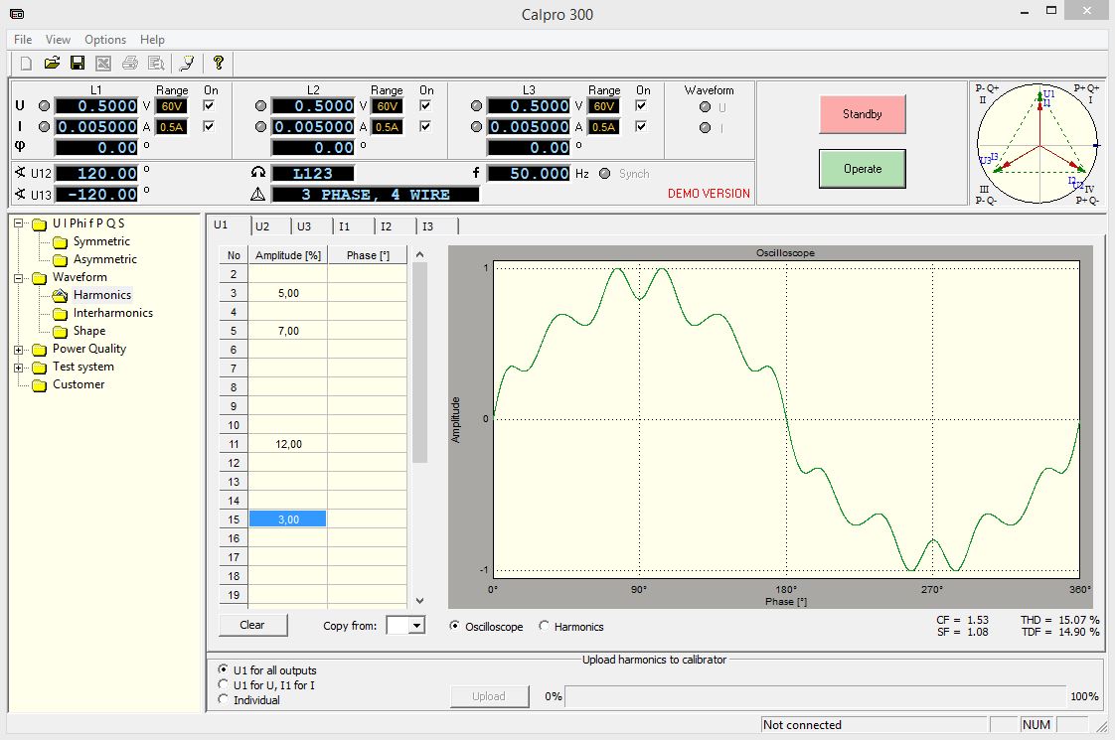The width and height of the screenshot is (1115, 740).
Task: Open the L1 current 0.5A range selector
Action: (x=172, y=127)
